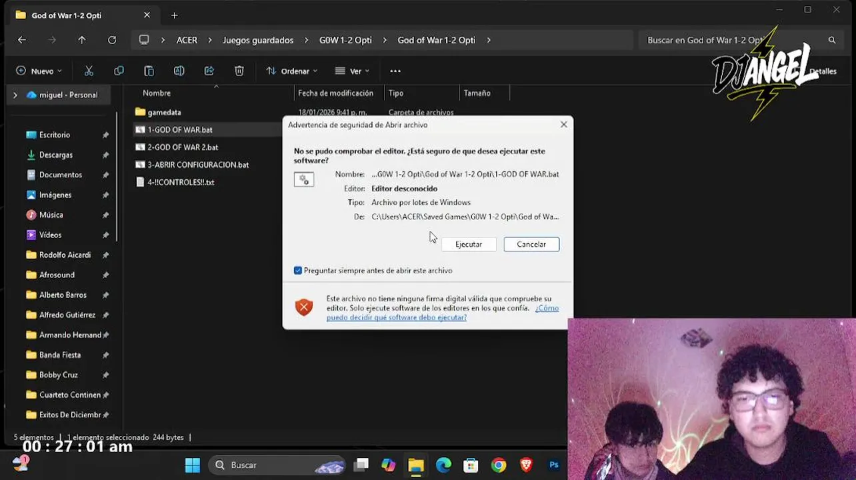
Task: Open Microsoft Store from the taskbar
Action: [x=471, y=465]
